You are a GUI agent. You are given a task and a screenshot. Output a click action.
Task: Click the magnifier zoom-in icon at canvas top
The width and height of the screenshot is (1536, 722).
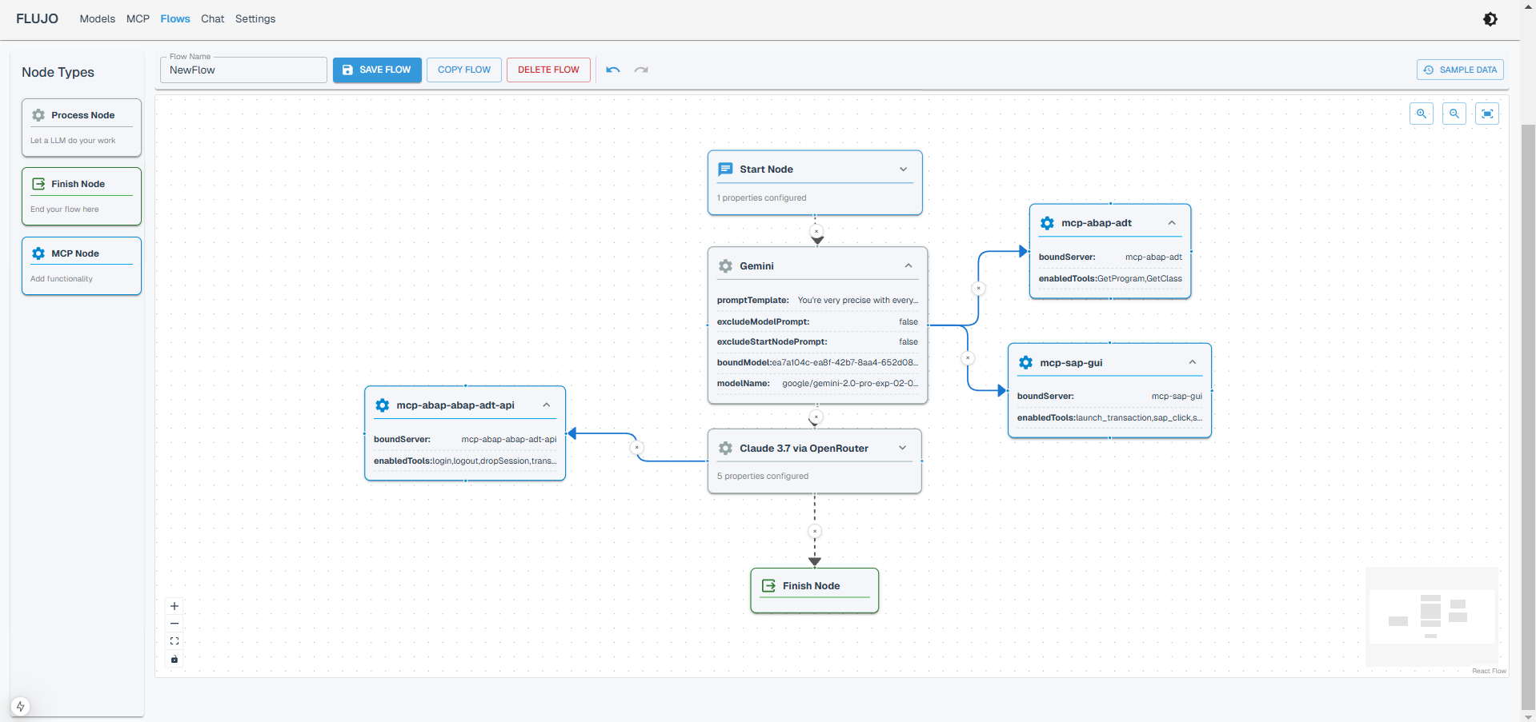pyautogui.click(x=1422, y=114)
